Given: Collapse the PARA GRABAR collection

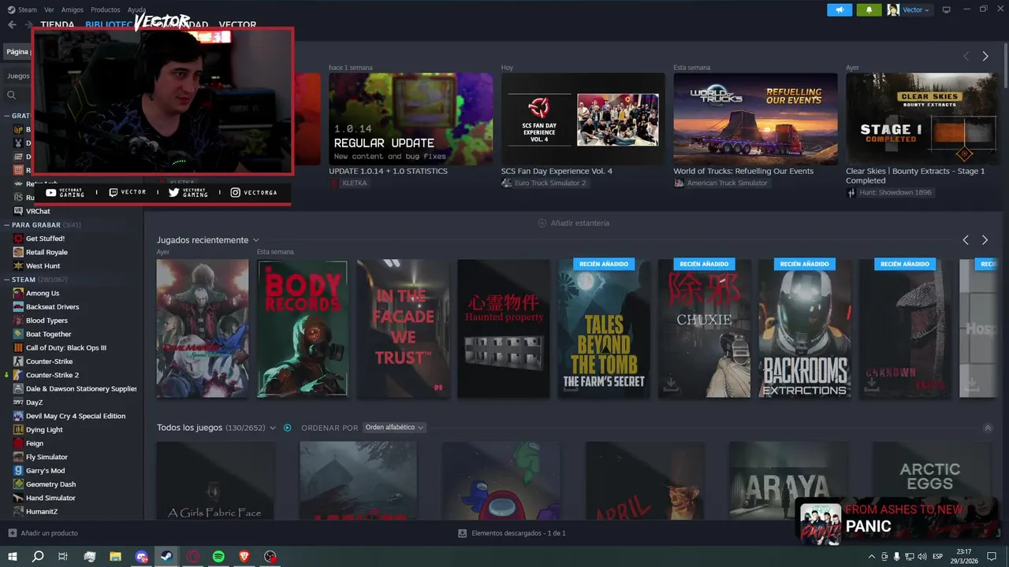Looking at the screenshot, I should click(7, 224).
